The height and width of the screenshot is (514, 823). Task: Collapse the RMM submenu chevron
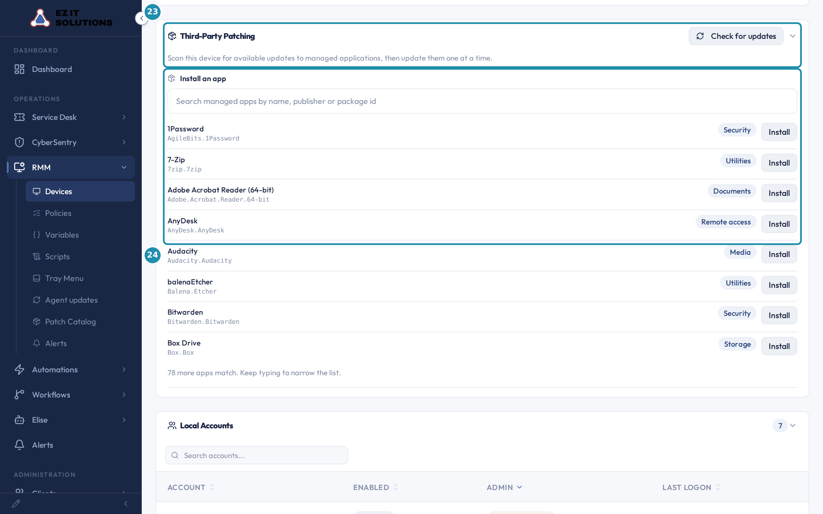click(x=124, y=167)
